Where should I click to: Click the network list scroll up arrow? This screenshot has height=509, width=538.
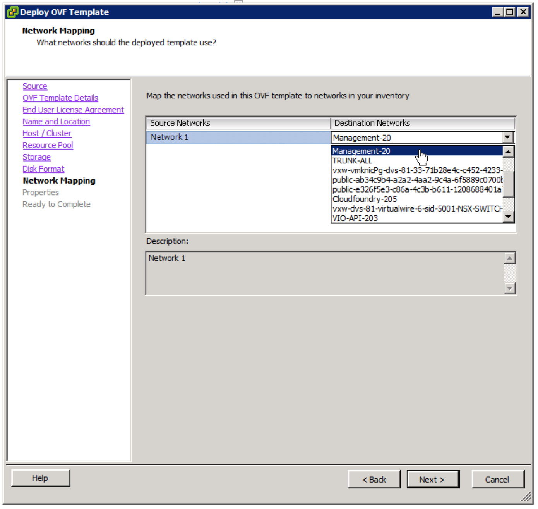pyautogui.click(x=508, y=151)
